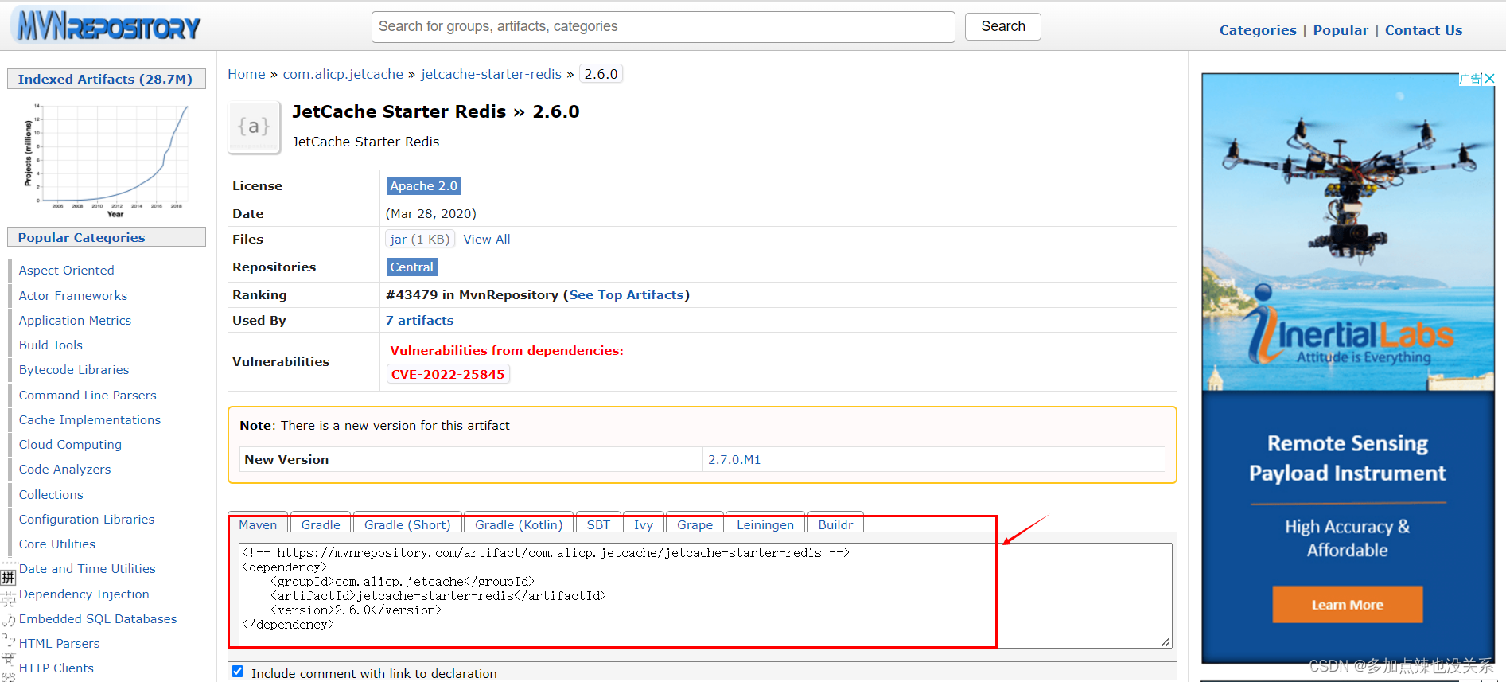Click the textarea resize handle

coord(1165,641)
